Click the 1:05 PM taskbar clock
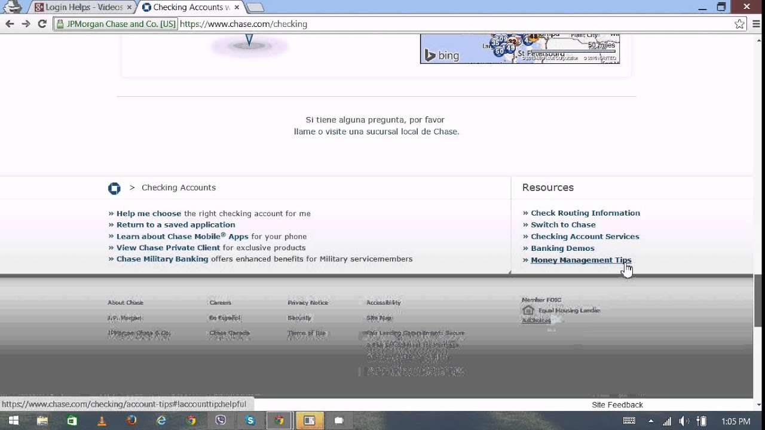The width and height of the screenshot is (765, 430). [736, 421]
